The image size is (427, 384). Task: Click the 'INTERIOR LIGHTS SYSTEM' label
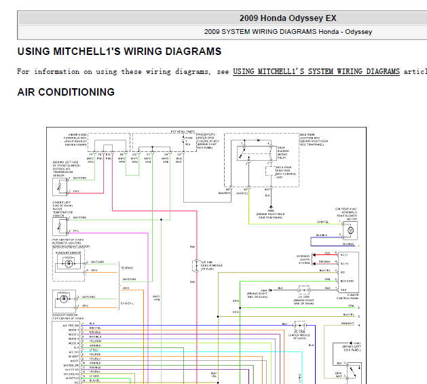click(304, 259)
